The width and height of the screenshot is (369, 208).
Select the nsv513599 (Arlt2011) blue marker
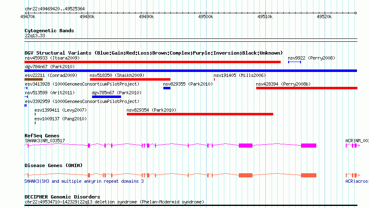[26, 97]
